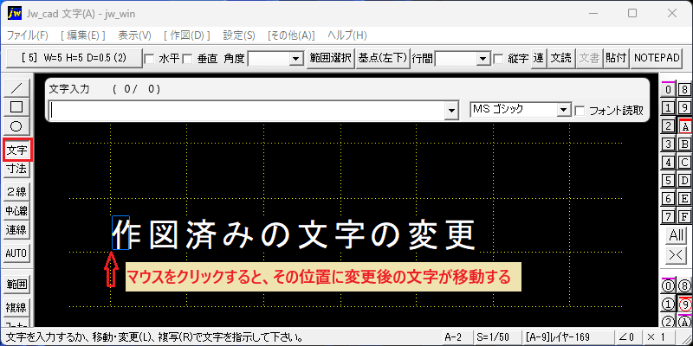Select the 2線 double line tool
This screenshot has width=693, height=346.
pos(16,191)
